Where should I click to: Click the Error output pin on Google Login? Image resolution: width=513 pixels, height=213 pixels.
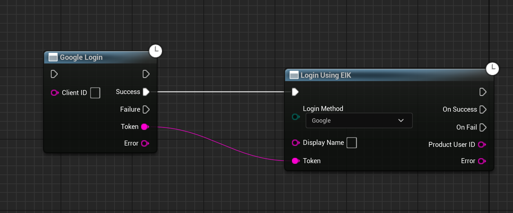[x=145, y=143]
